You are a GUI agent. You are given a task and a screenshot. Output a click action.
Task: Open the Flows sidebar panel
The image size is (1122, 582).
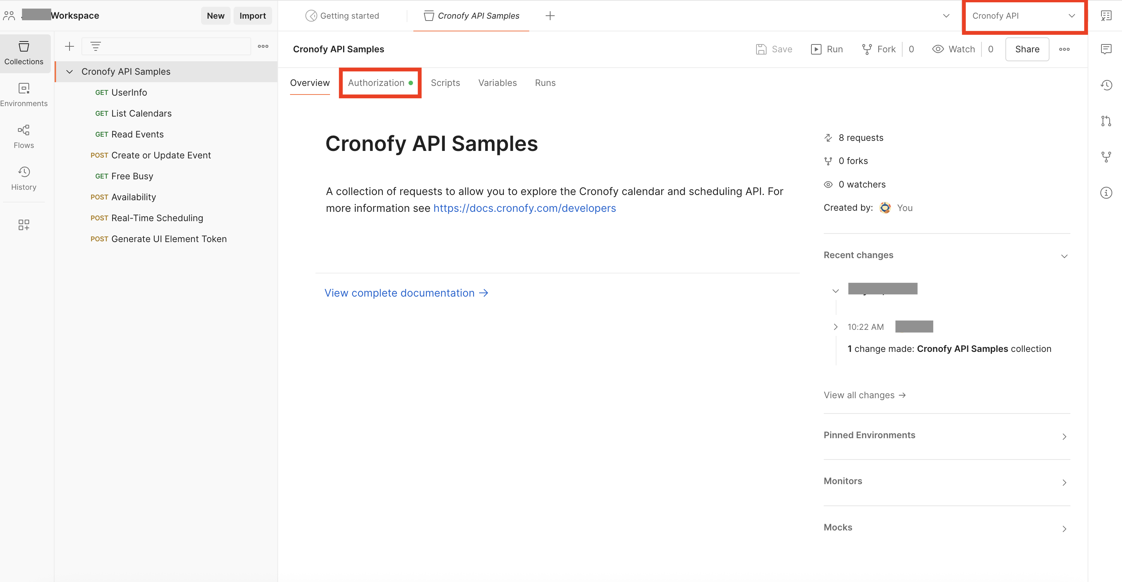point(24,136)
